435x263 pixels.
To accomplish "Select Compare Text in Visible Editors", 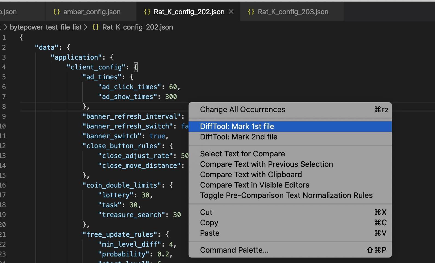I will pos(290,185).
